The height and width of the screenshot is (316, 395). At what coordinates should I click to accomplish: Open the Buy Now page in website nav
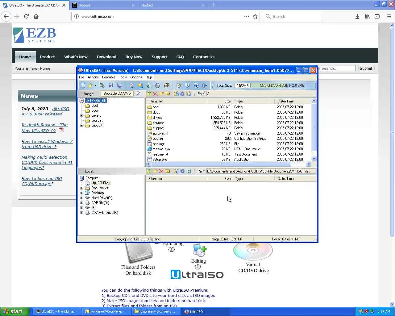pyautogui.click(x=134, y=57)
